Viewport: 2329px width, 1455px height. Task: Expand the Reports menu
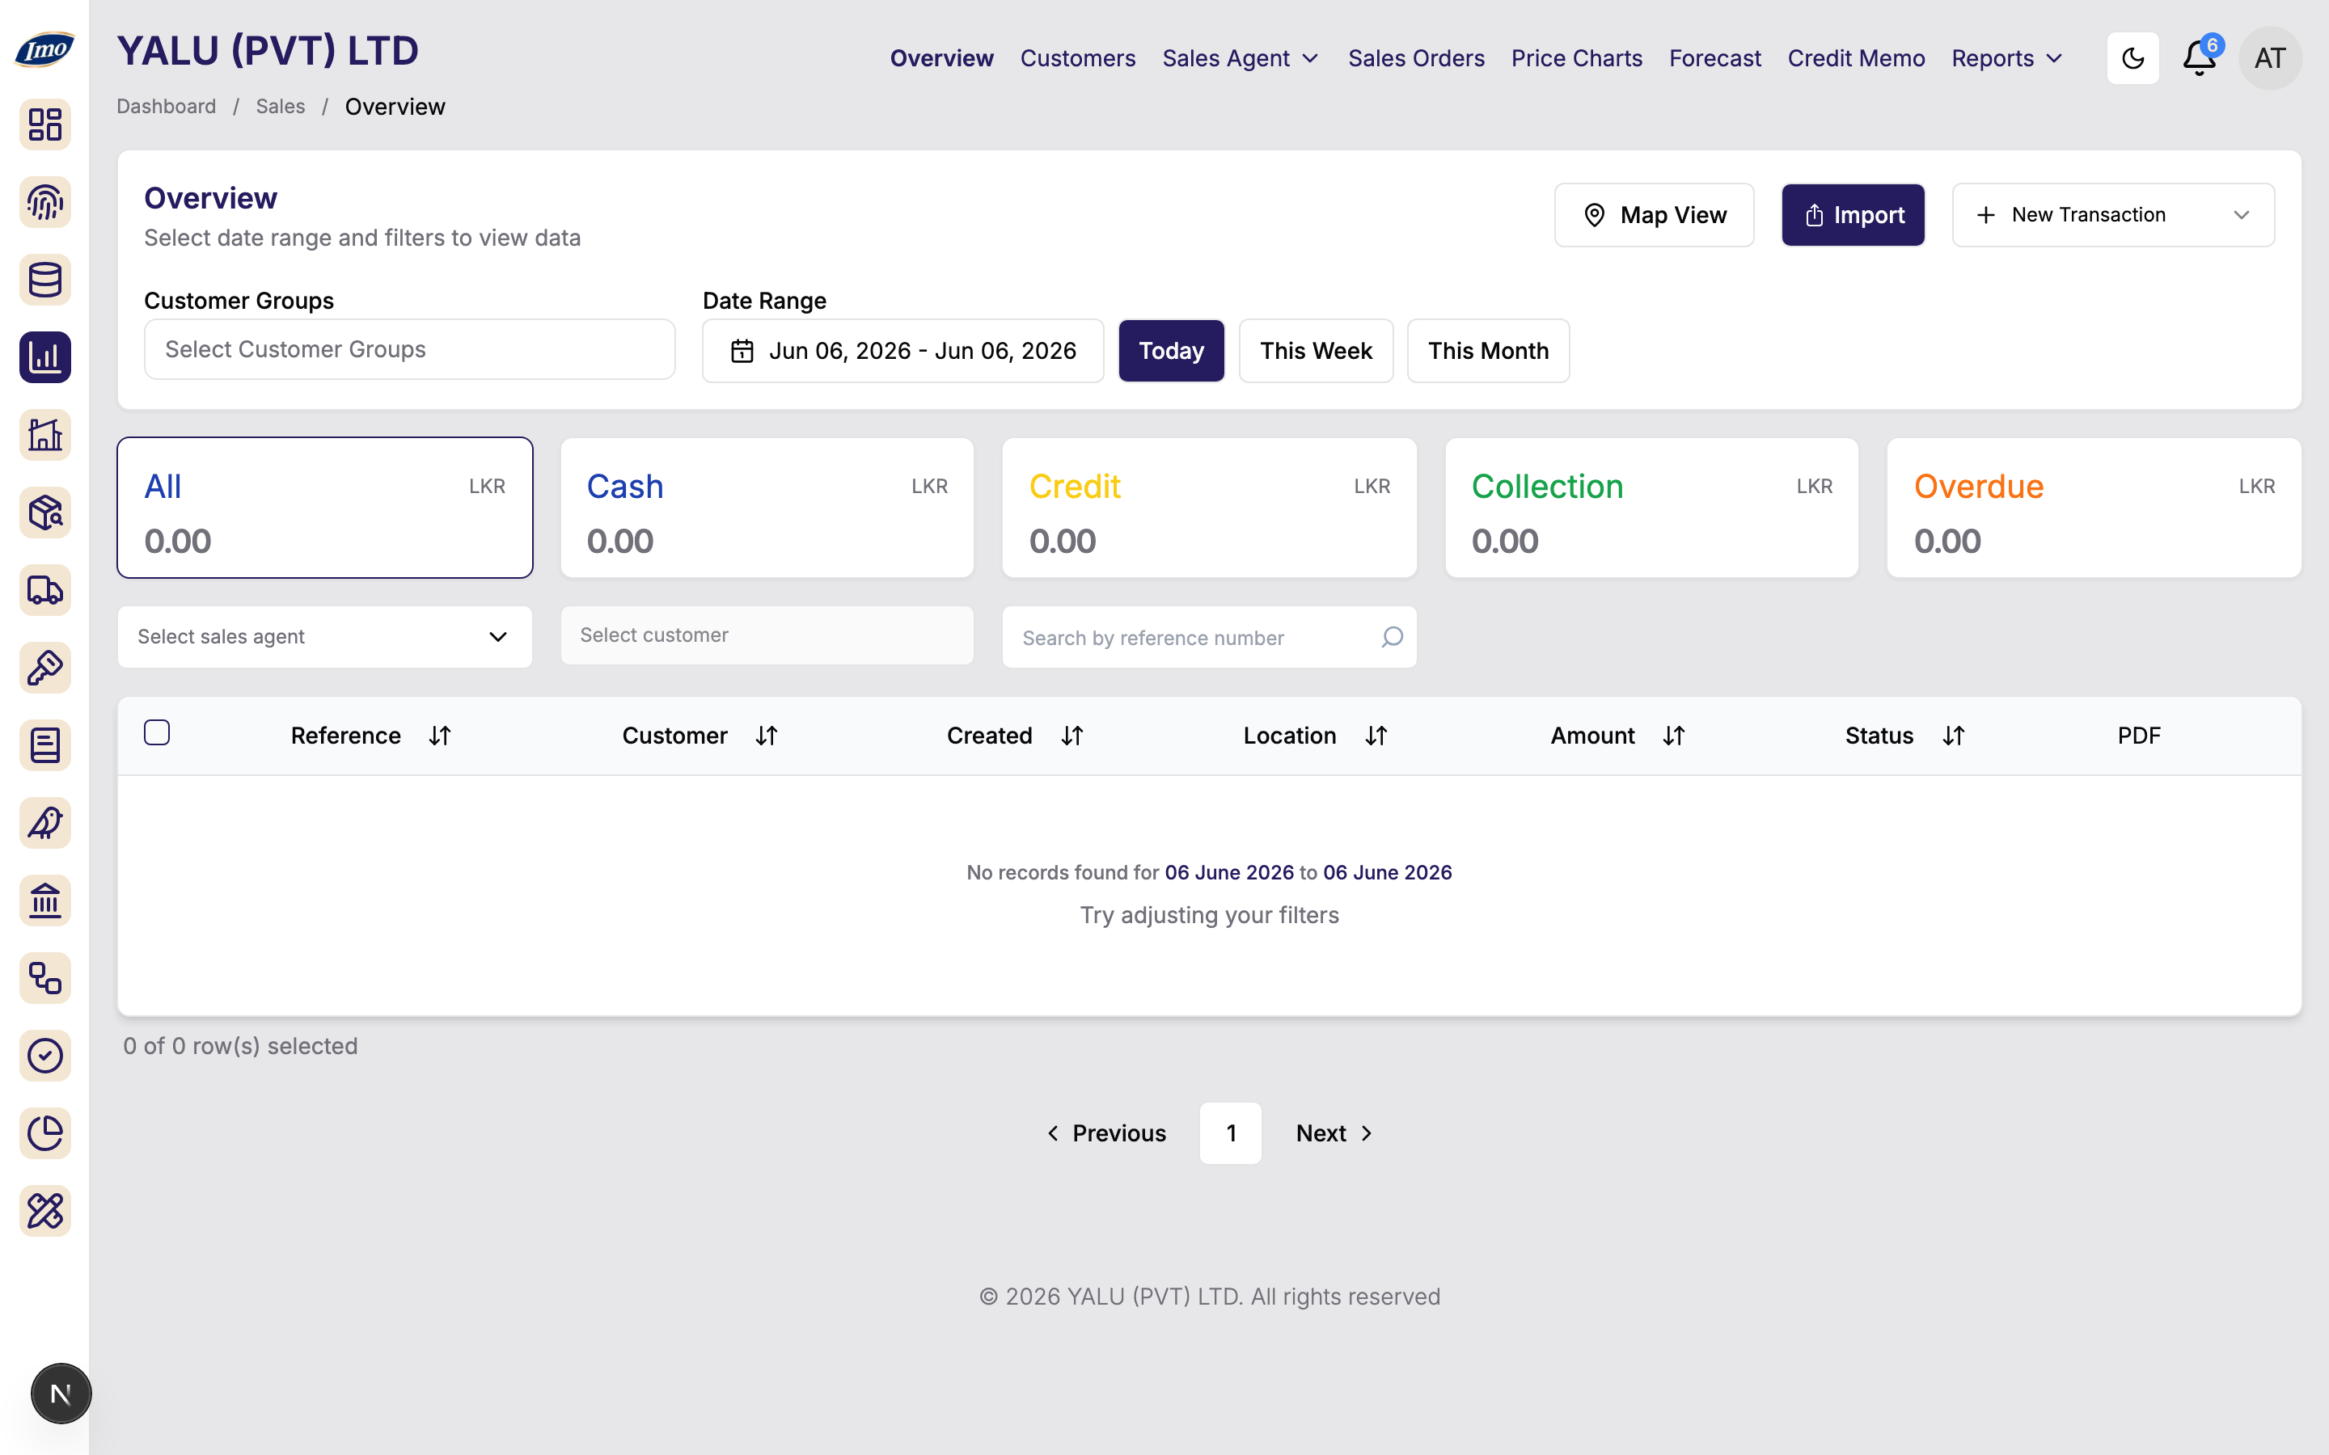(x=2006, y=59)
